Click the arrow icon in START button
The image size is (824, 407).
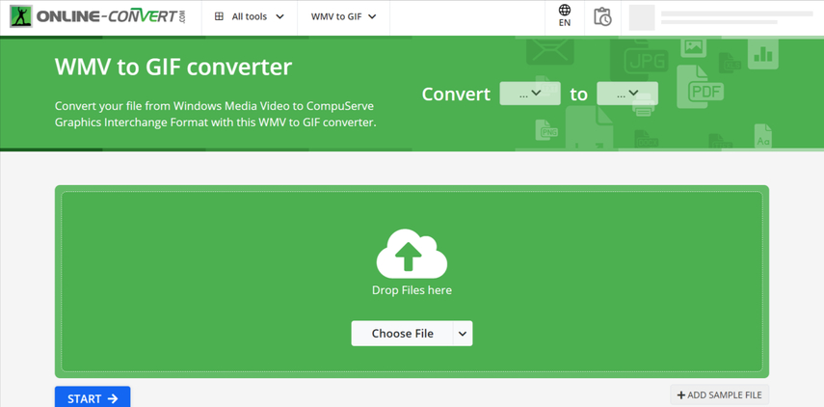(x=113, y=398)
